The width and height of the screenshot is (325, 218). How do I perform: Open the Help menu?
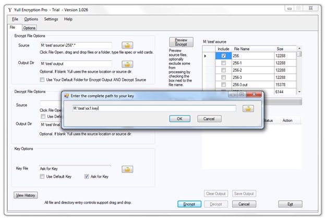coord(68,19)
